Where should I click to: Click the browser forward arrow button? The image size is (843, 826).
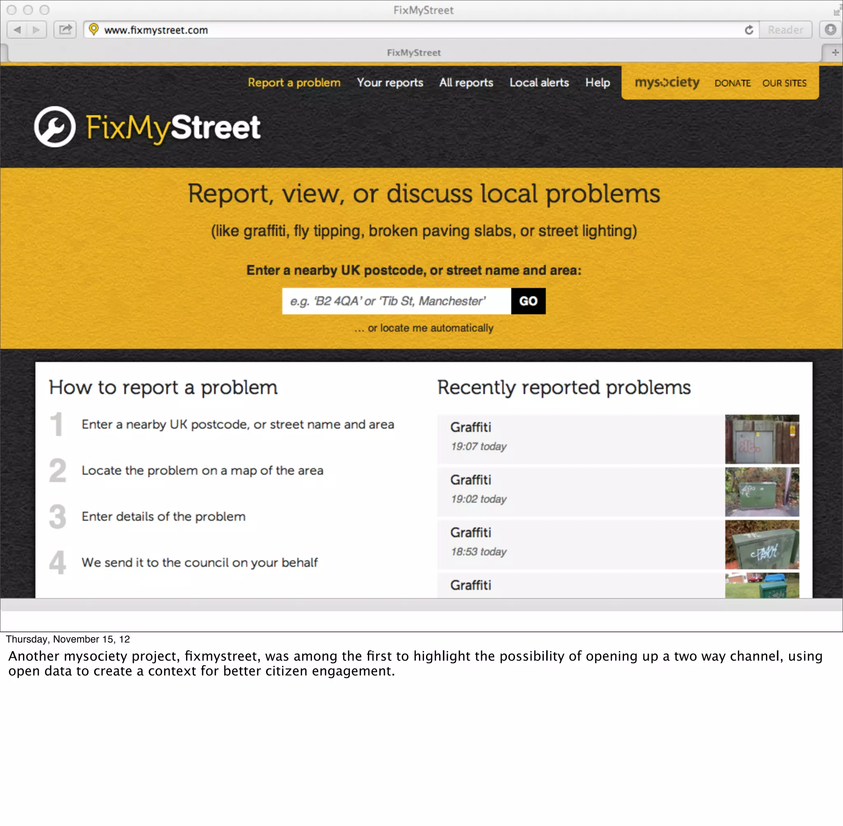click(37, 30)
